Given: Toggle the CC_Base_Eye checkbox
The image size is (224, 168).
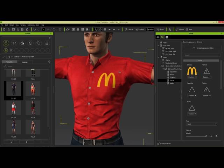Looking at the screenshot, I should click(163, 54).
